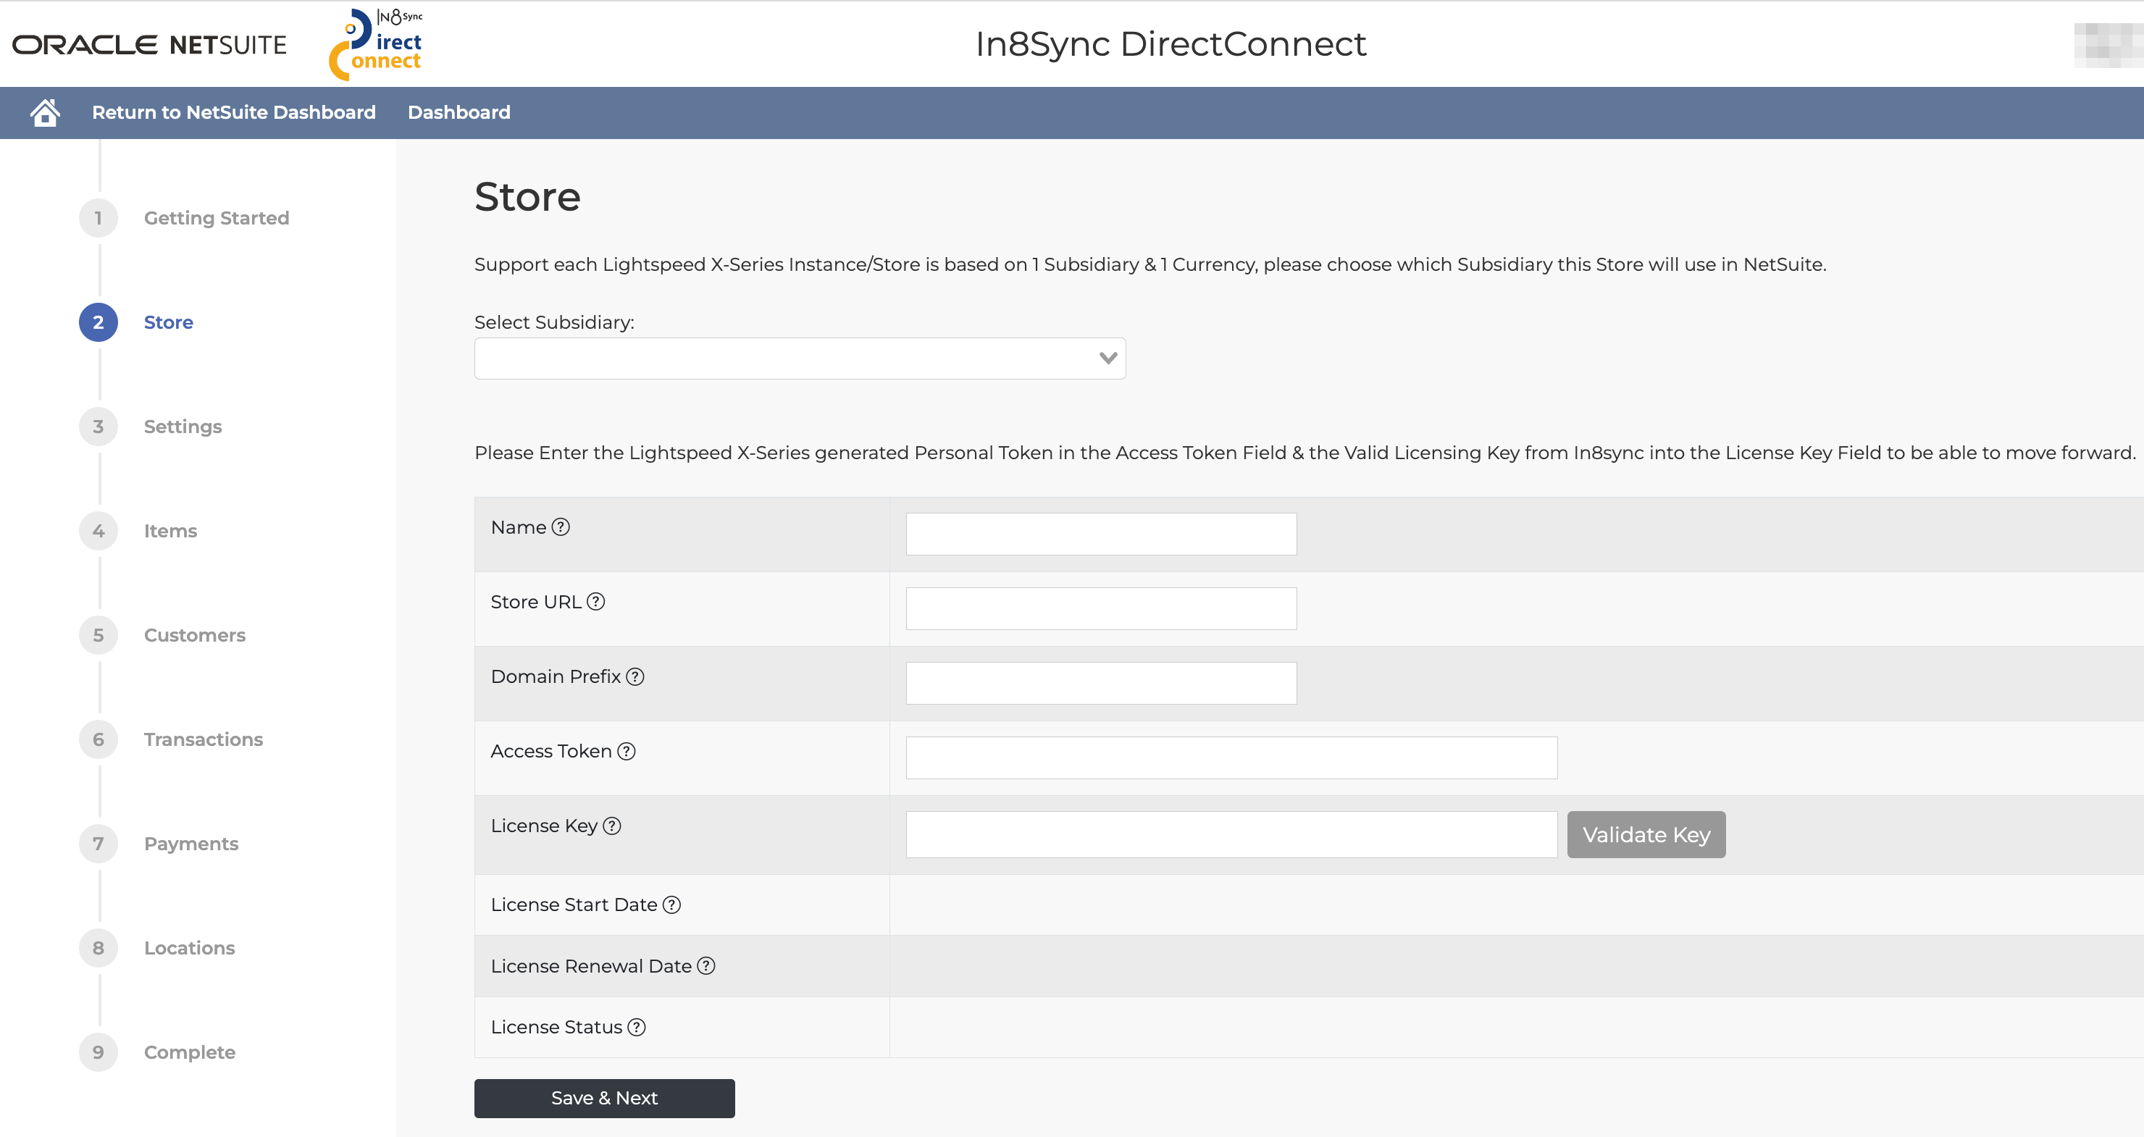The image size is (2144, 1137).
Task: Click the License Key help icon
Action: [612, 826]
